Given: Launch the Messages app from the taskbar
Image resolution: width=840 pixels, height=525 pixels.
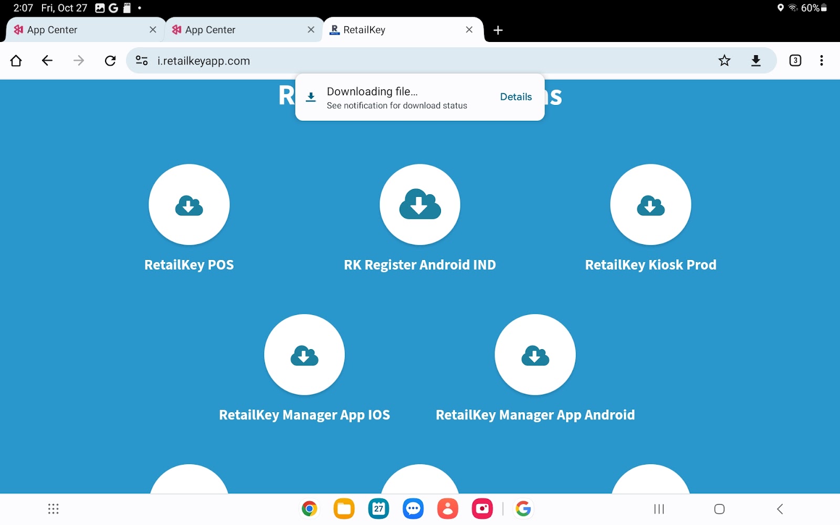Looking at the screenshot, I should [413, 508].
